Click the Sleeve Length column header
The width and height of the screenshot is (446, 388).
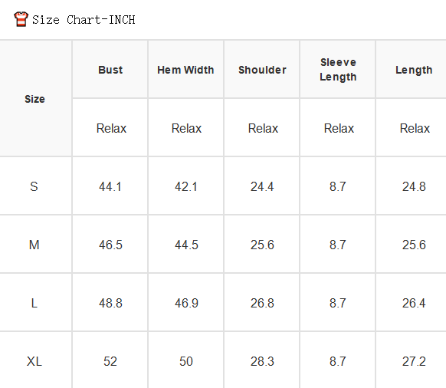(x=338, y=70)
